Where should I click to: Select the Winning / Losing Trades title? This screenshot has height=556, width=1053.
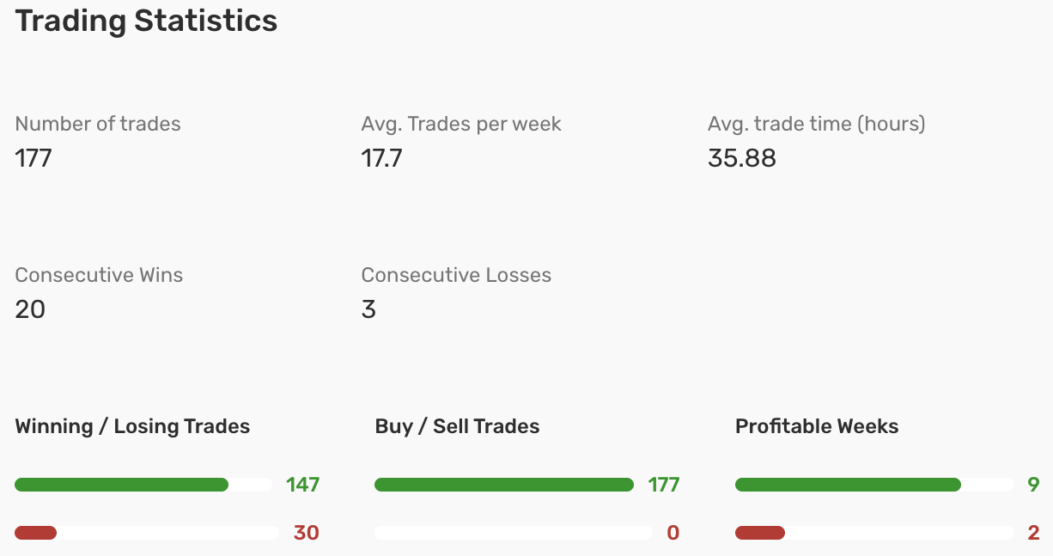click(132, 426)
